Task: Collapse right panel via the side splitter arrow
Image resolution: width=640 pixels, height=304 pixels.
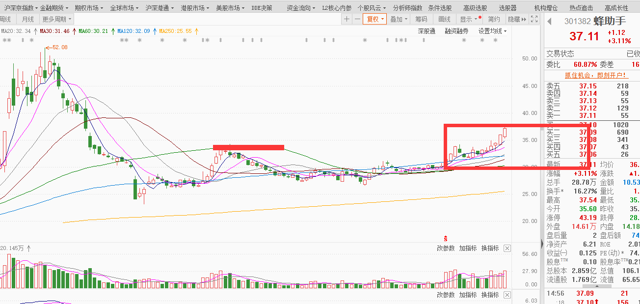Action: coord(542,244)
